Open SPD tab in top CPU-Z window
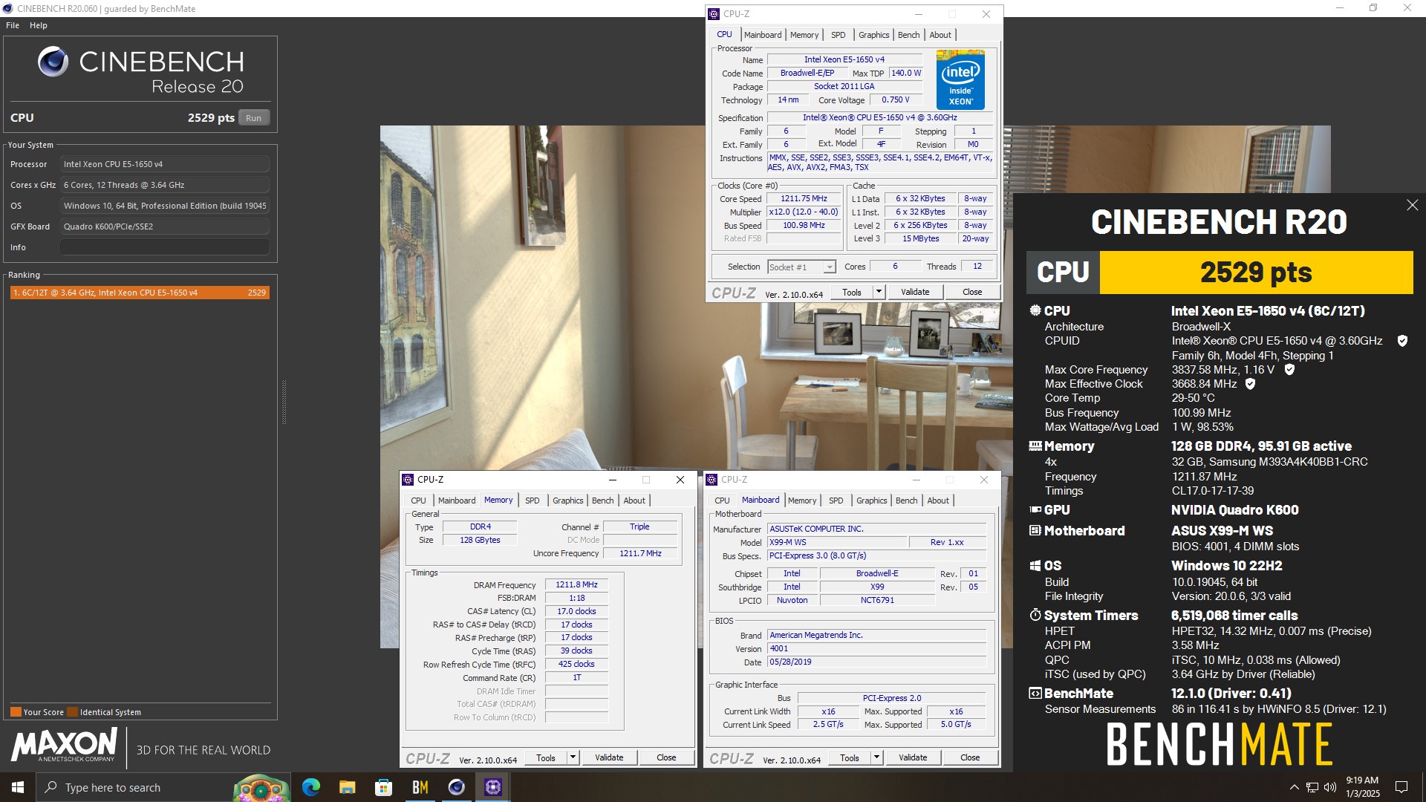This screenshot has width=1426, height=802. pos(838,35)
